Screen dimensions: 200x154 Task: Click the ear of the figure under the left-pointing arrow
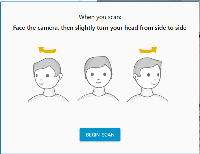(60, 77)
